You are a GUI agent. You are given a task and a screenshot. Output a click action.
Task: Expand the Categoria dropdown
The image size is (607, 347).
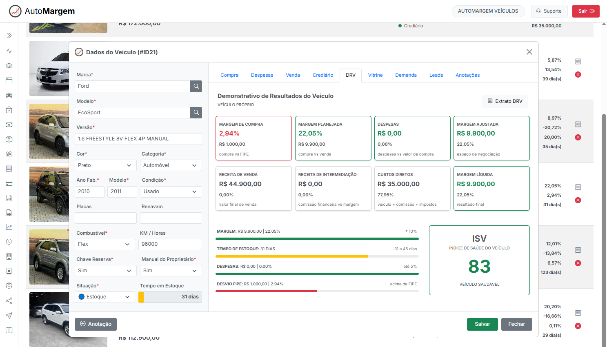click(171, 165)
